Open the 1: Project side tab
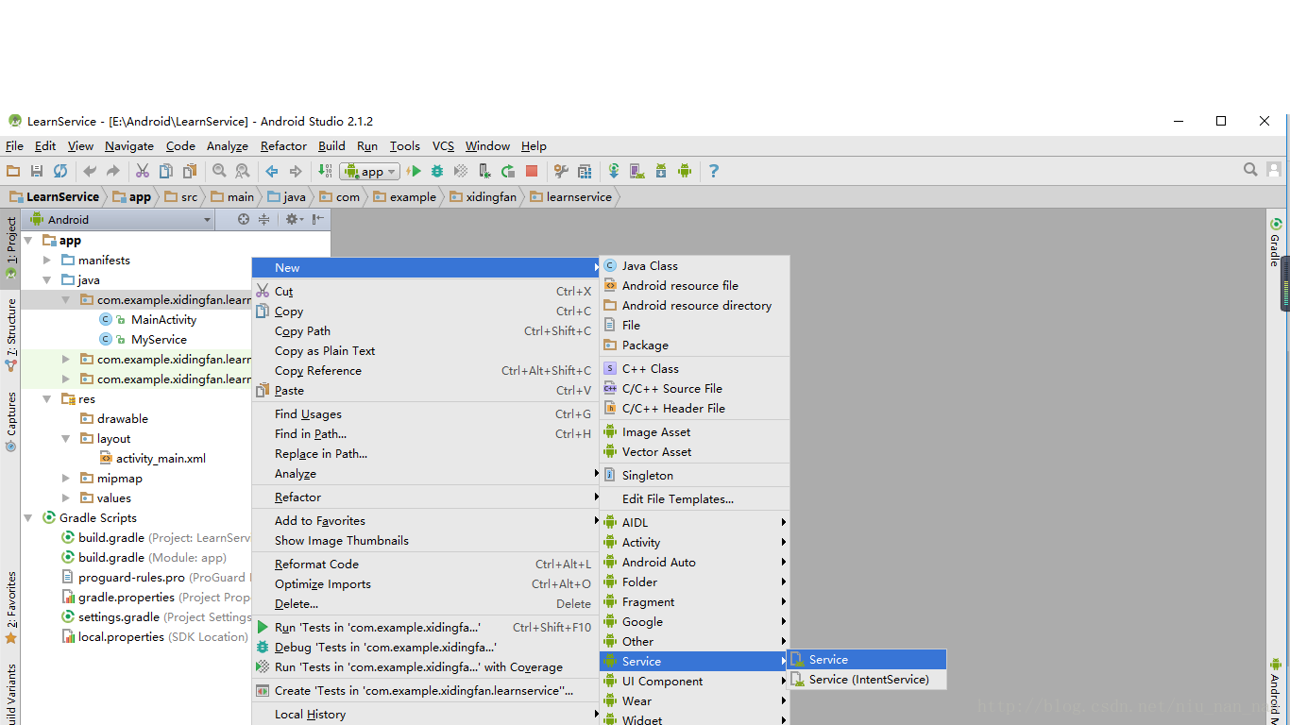This screenshot has height=725, width=1290. (x=10, y=247)
